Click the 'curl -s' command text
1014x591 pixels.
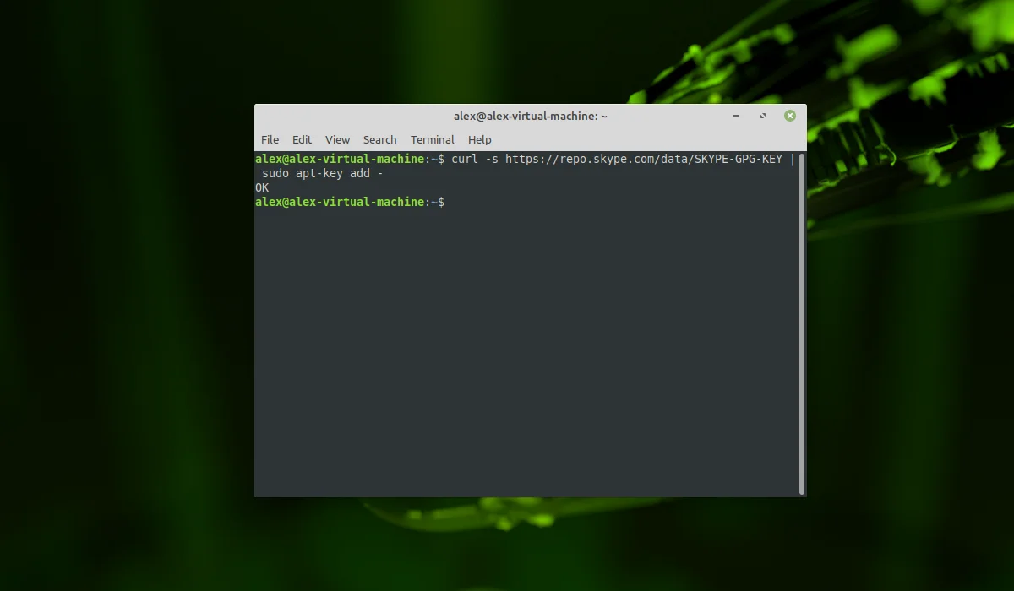tap(475, 159)
